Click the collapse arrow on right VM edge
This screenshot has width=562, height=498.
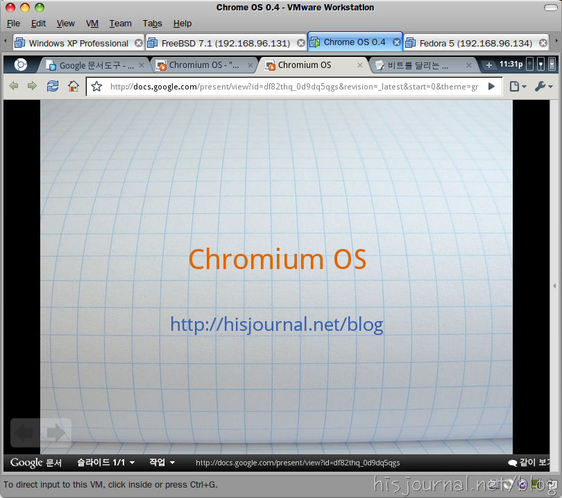tap(554, 286)
